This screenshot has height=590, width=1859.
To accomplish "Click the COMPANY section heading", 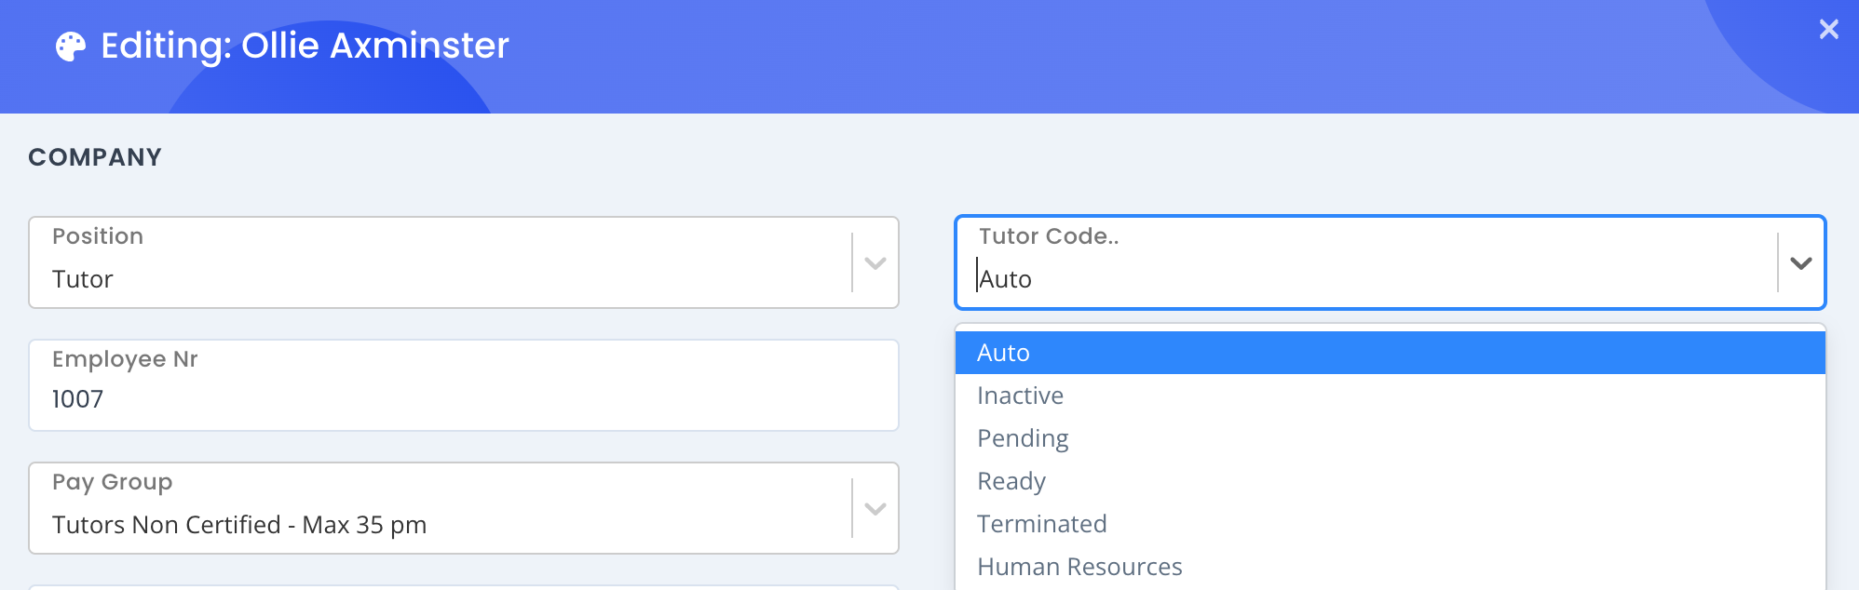I will point(95,157).
